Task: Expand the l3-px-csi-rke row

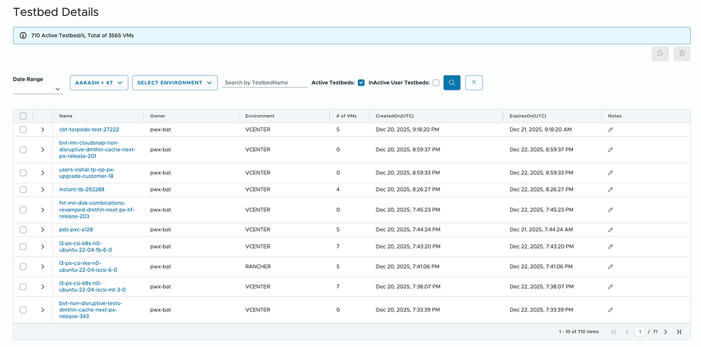Action: [x=42, y=266]
